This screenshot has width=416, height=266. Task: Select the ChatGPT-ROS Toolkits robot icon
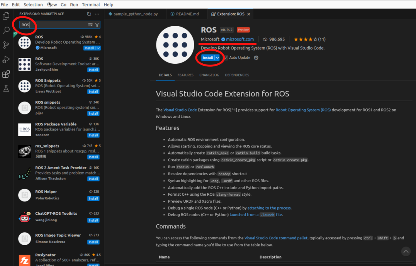(x=24, y=217)
